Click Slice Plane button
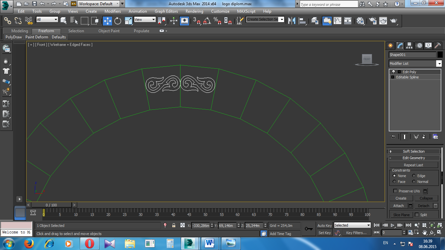Viewport: 445px width, 250px height. point(401,215)
